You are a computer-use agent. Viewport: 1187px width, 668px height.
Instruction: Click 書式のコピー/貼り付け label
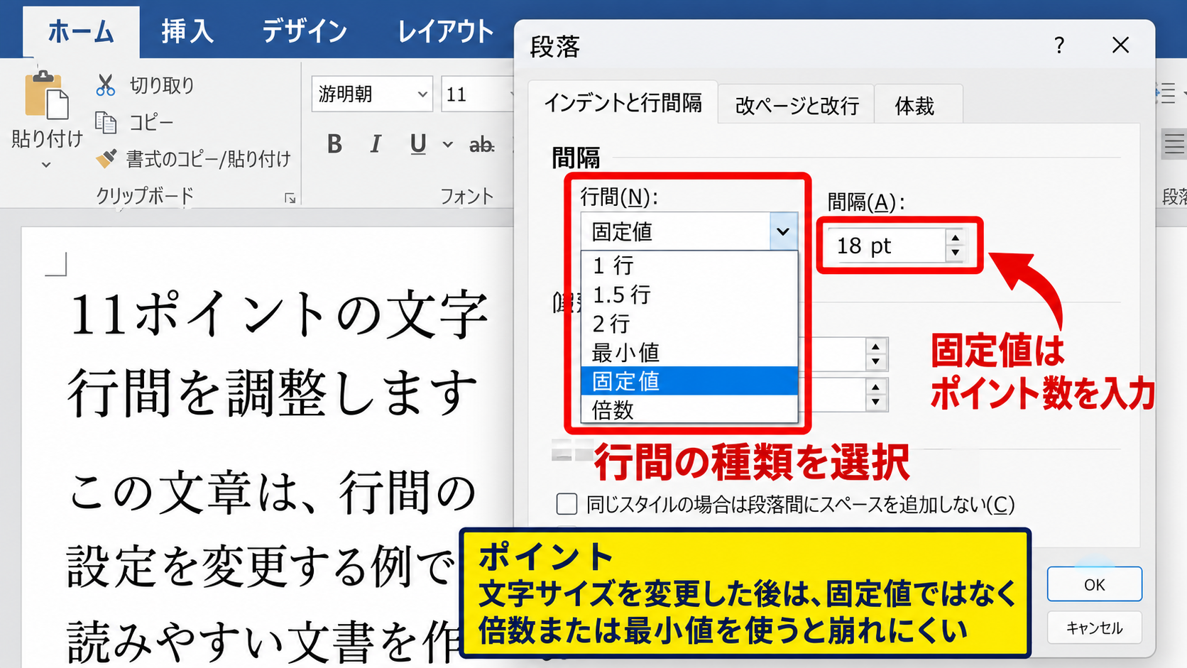tap(209, 159)
